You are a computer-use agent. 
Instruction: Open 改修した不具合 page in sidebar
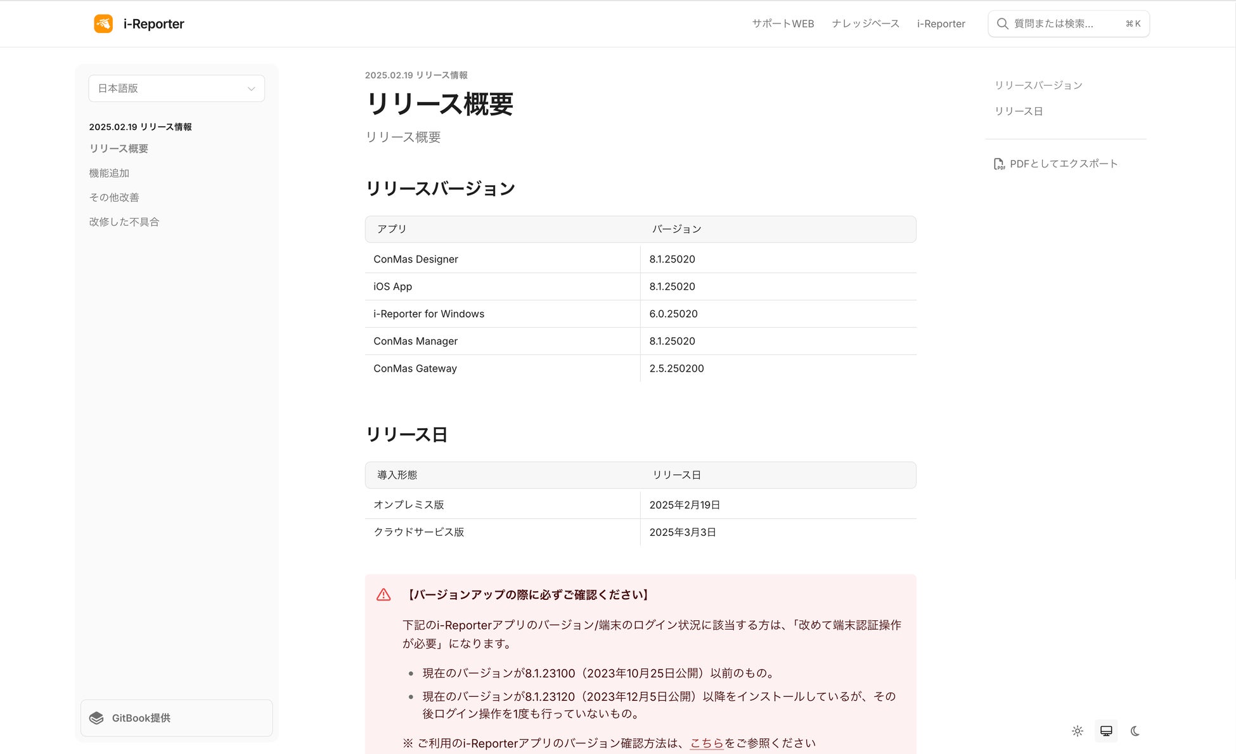coord(124,222)
